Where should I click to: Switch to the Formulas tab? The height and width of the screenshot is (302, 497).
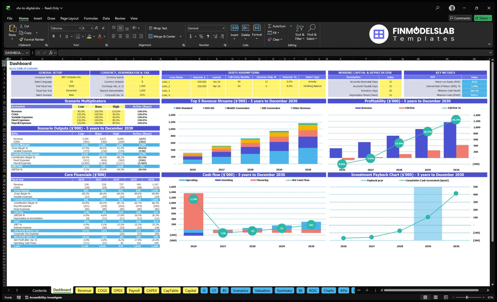pos(91,18)
